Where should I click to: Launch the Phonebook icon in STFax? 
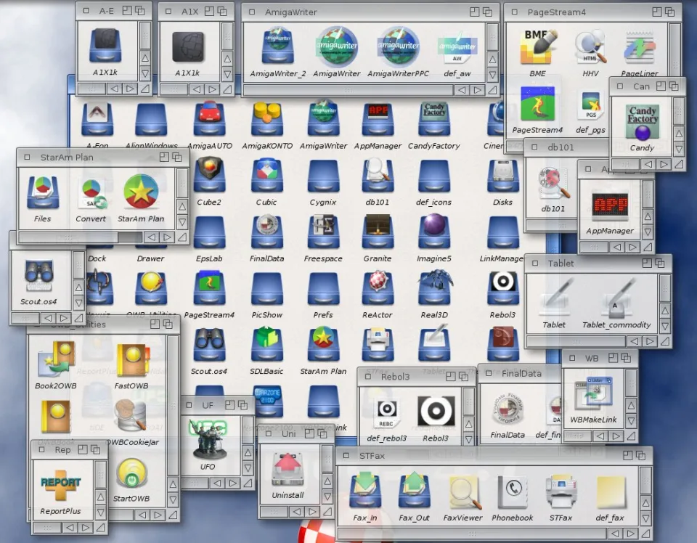point(513,492)
